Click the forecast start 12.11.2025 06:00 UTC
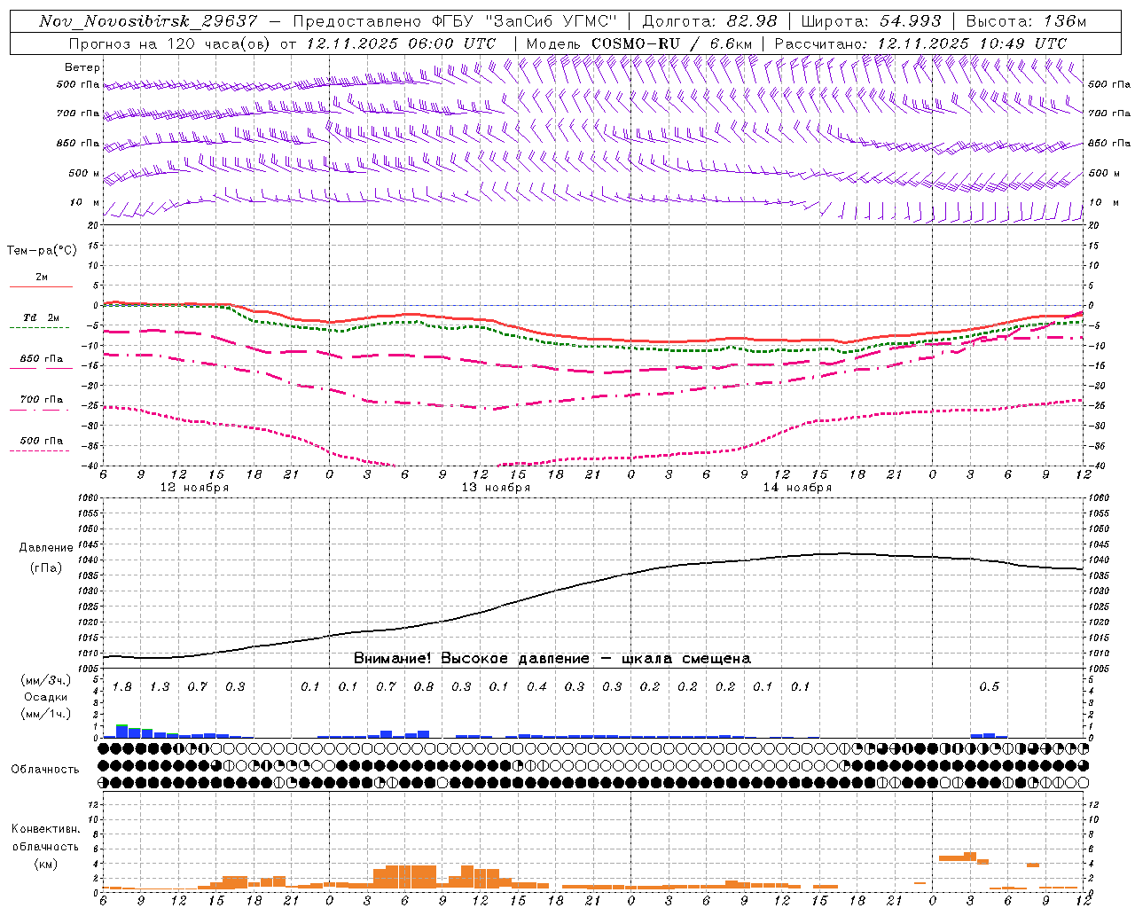This screenshot has height=908, width=1135. 401,43
